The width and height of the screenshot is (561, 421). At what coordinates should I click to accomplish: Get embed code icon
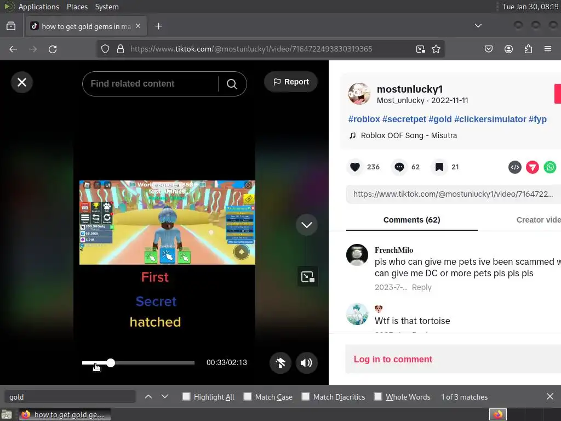coord(515,167)
